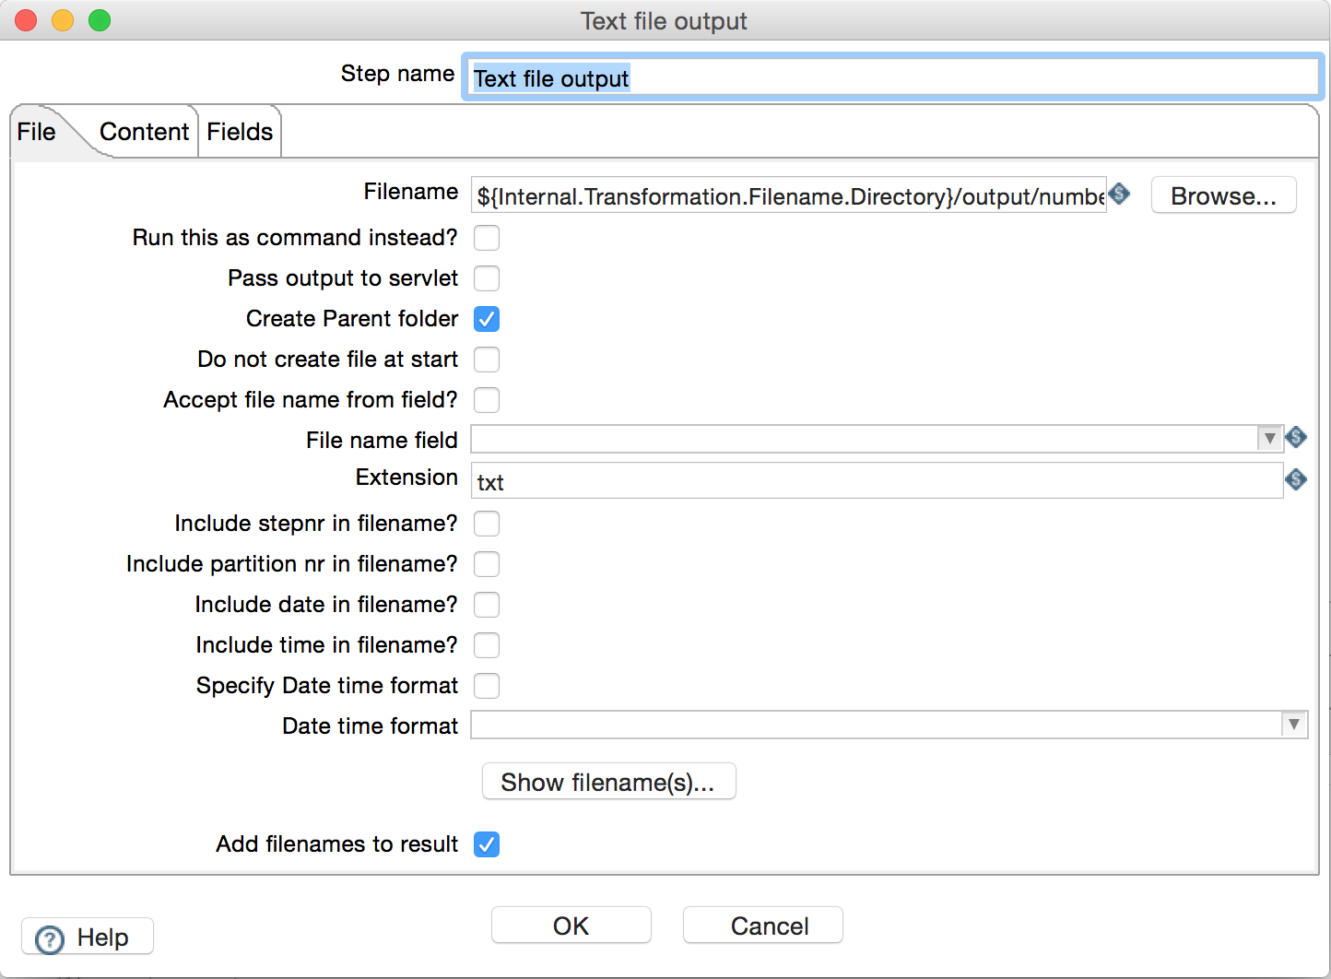The image size is (1331, 979).
Task: Open the File name field dropdown
Action: coord(1269,439)
